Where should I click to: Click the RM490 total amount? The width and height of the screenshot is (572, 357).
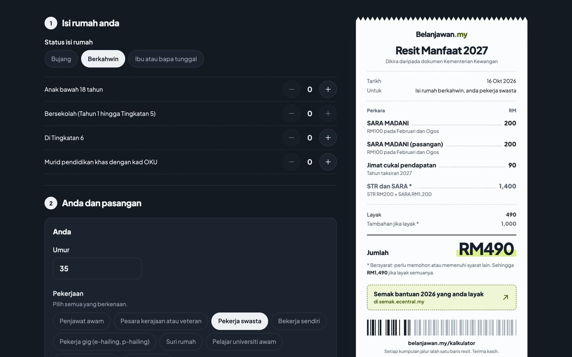[486, 249]
